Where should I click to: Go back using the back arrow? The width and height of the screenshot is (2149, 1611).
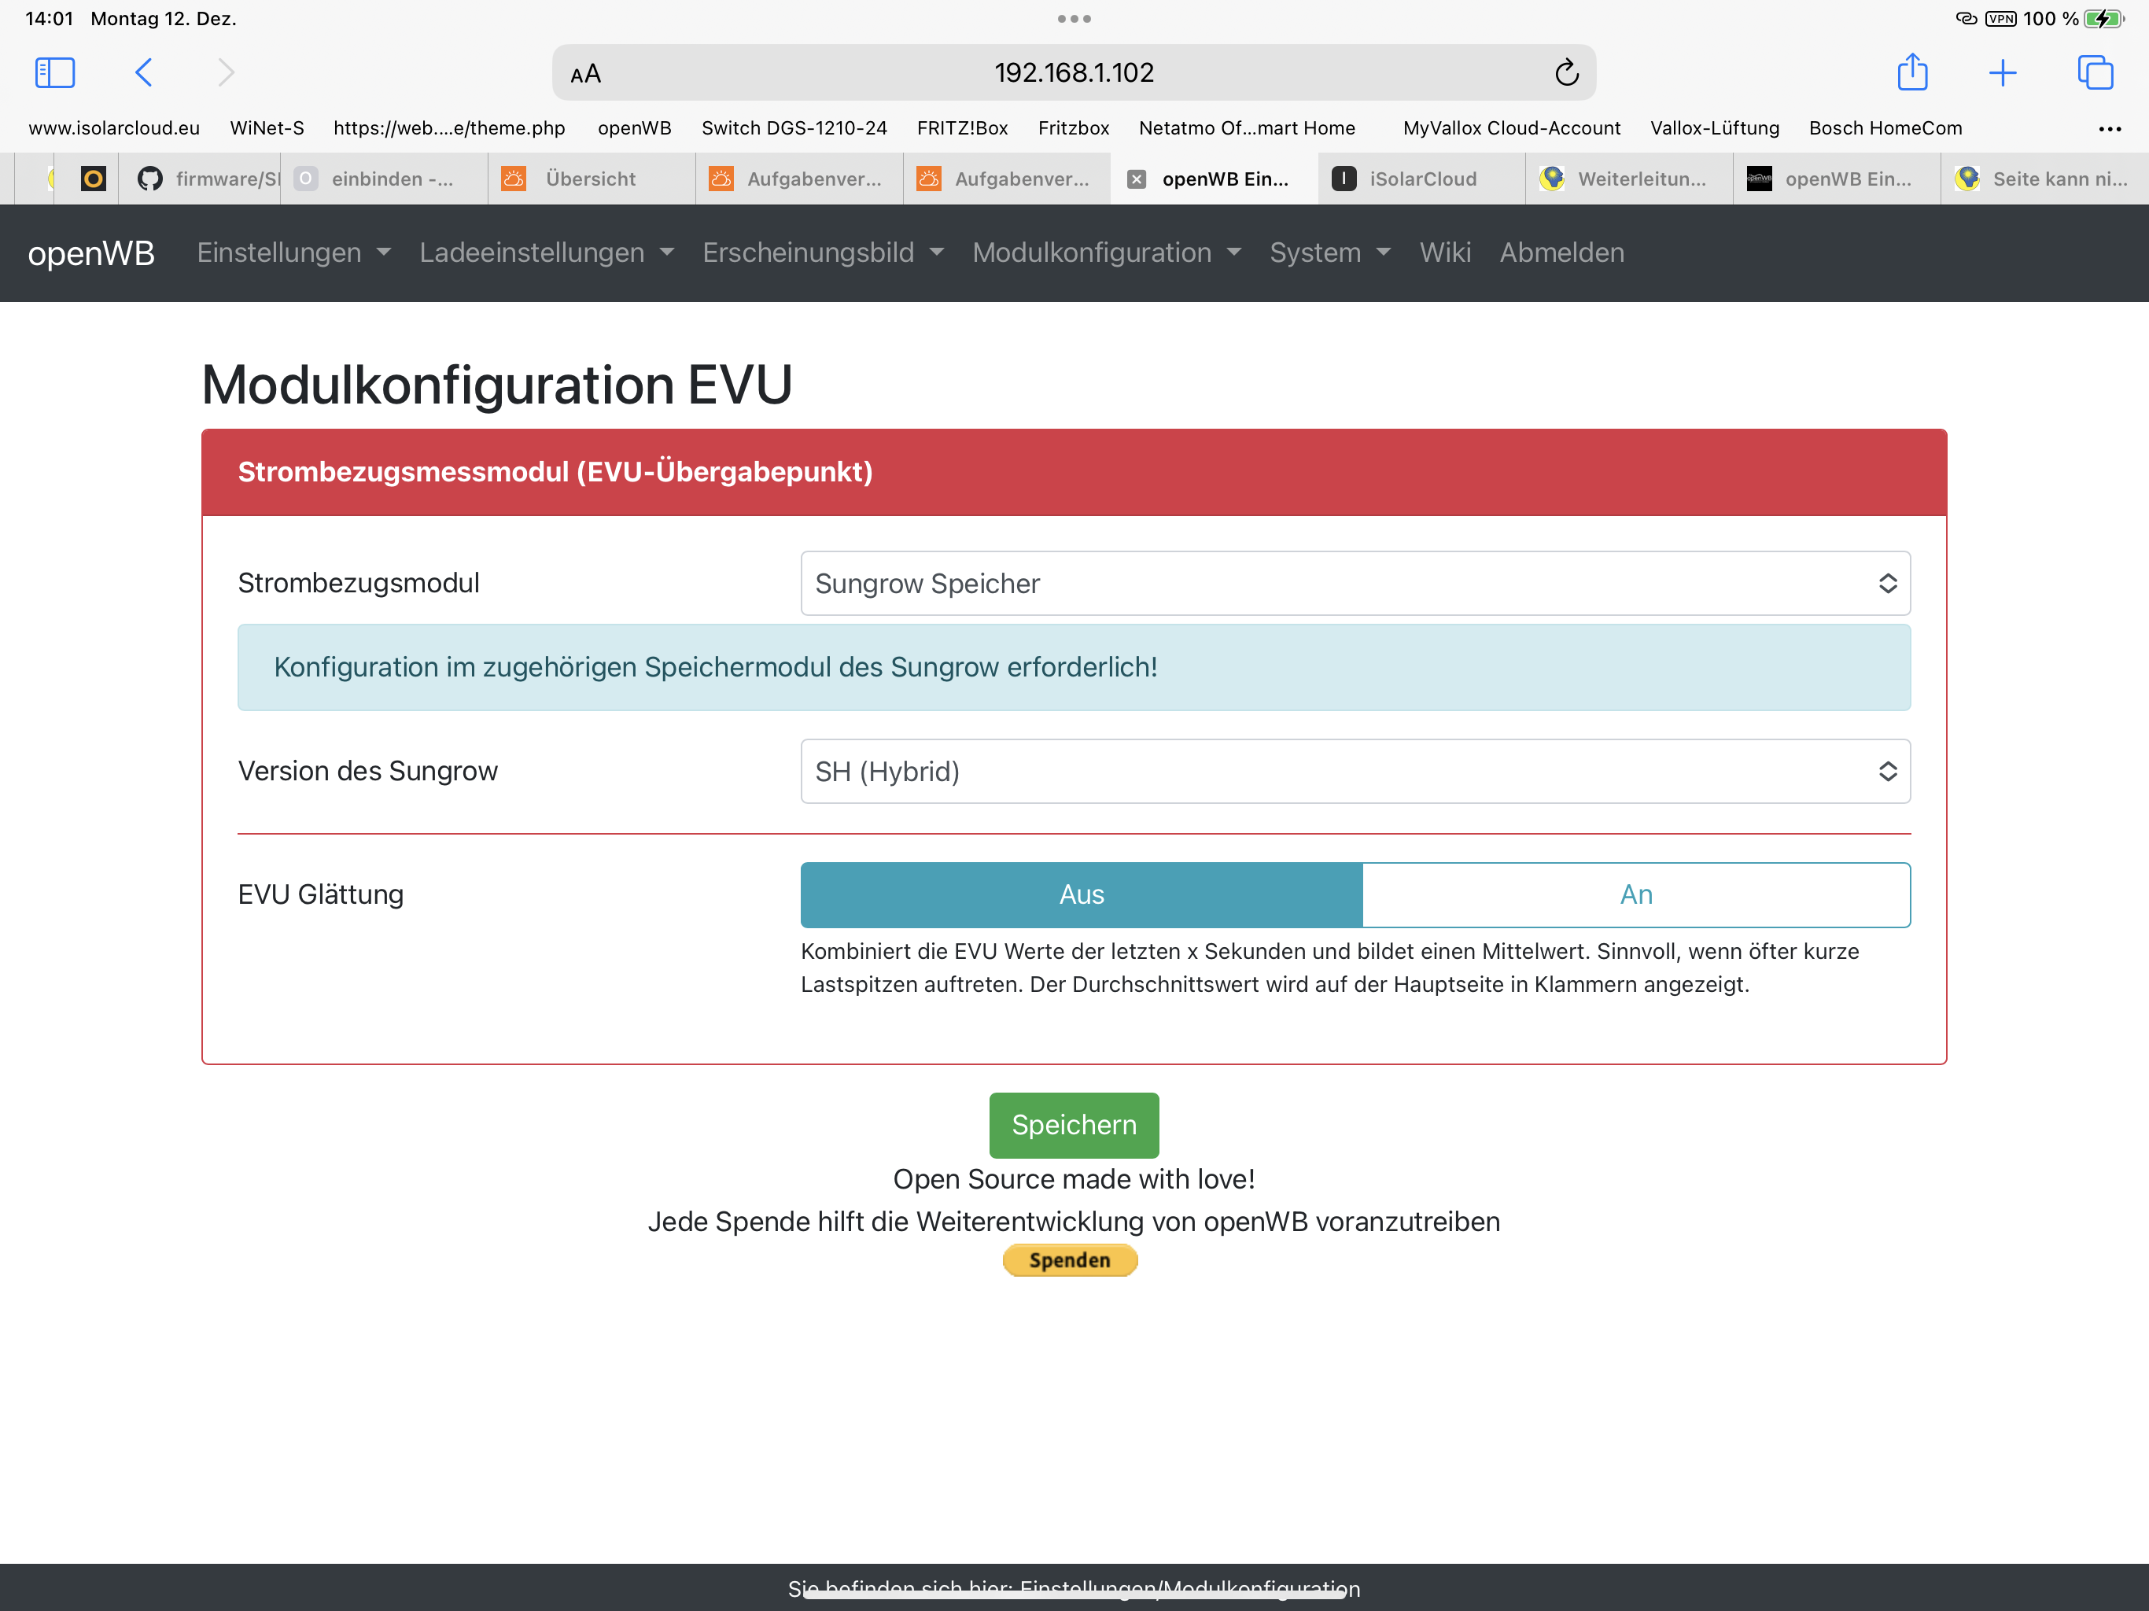point(144,73)
